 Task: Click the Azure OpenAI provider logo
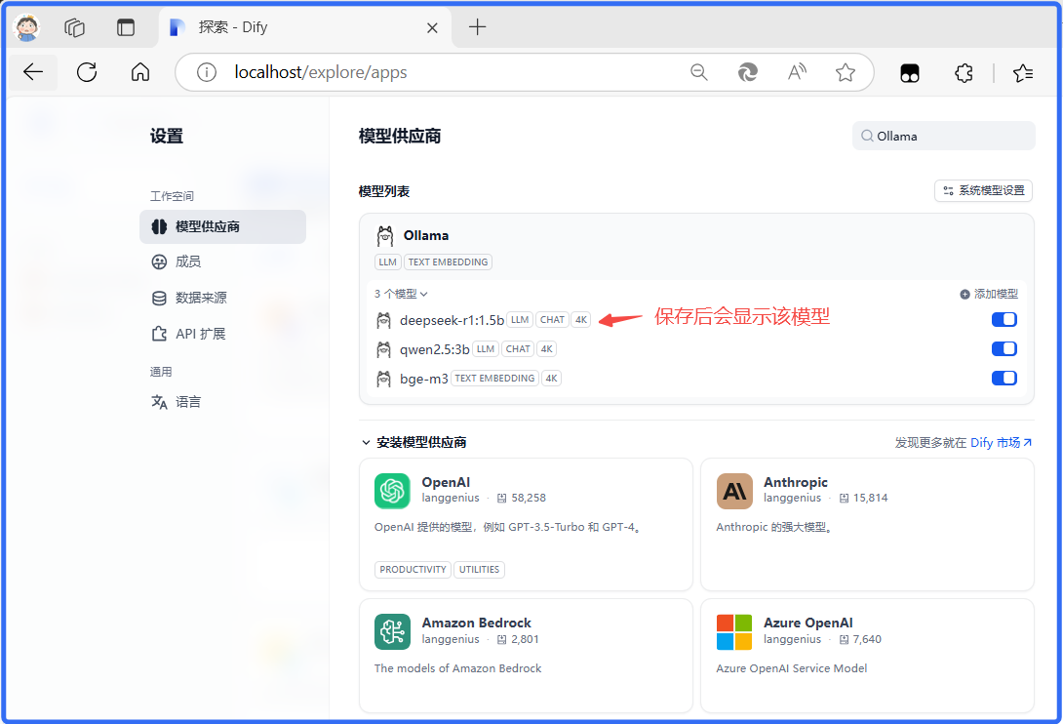tap(734, 631)
